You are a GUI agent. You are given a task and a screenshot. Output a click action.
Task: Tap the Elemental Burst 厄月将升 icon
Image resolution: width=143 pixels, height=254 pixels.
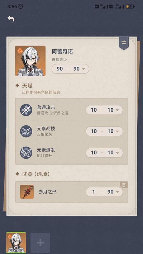tap(26, 152)
